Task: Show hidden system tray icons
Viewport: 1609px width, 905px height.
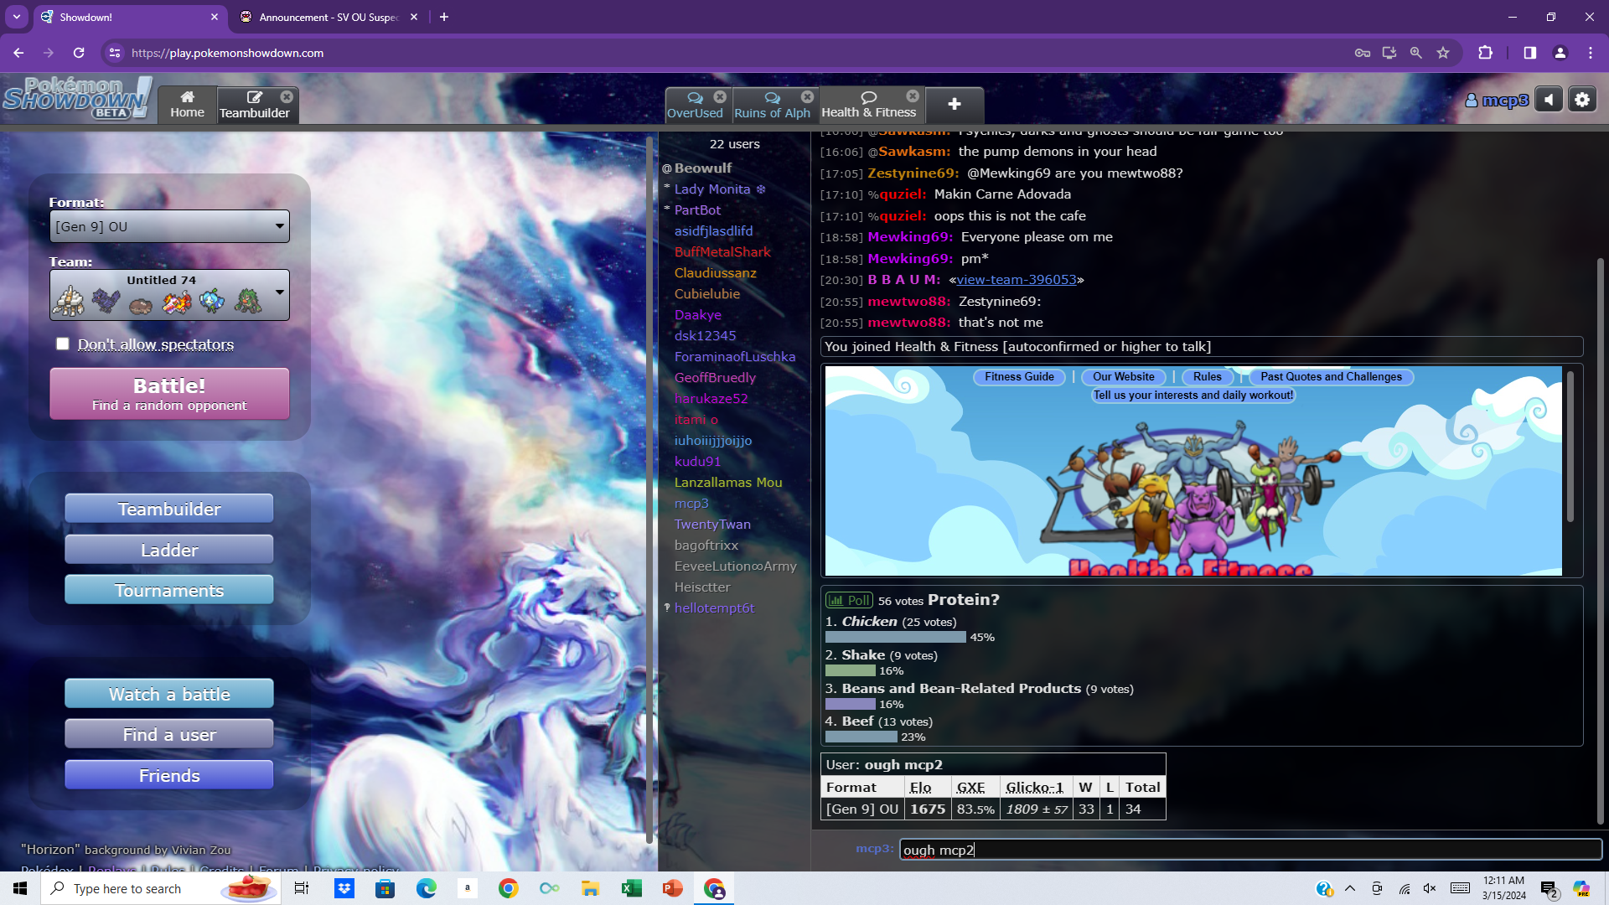Action: (1350, 888)
